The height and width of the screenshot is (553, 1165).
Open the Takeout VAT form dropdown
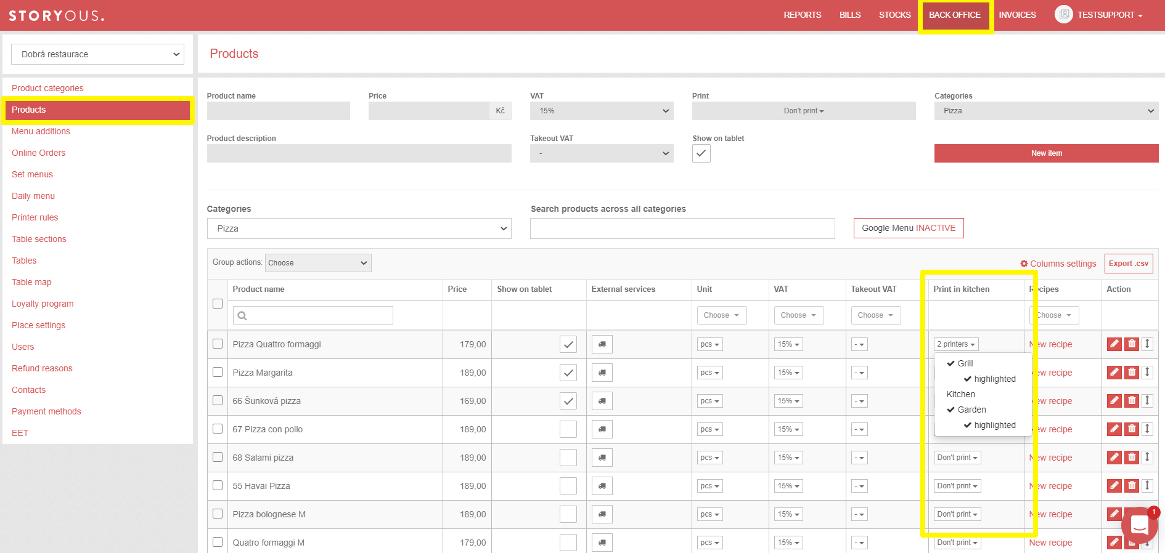tap(602, 153)
